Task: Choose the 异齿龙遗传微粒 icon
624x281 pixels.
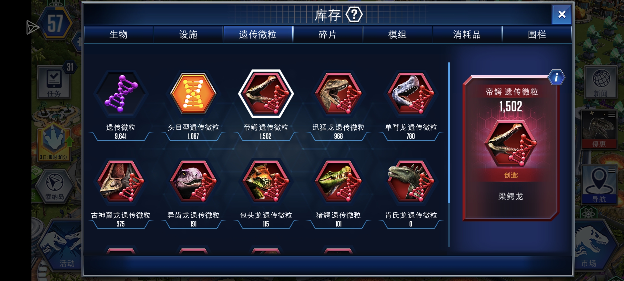Action: pyautogui.click(x=193, y=181)
